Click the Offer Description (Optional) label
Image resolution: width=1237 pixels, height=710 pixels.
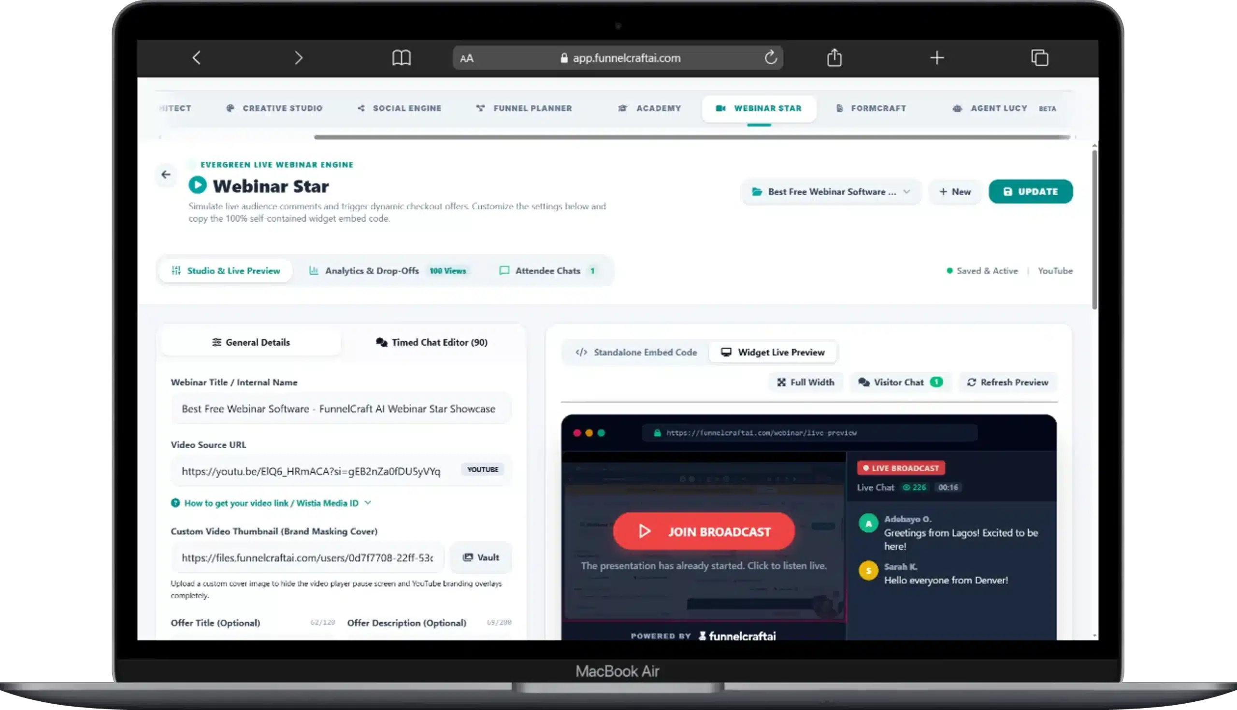coord(406,623)
